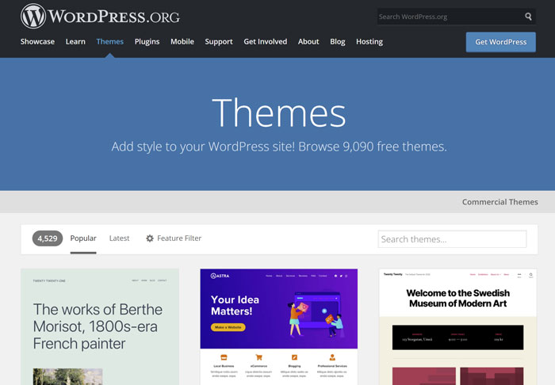Image resolution: width=555 pixels, height=385 pixels.
Task: Switch to the Latest tab
Action: coord(119,238)
